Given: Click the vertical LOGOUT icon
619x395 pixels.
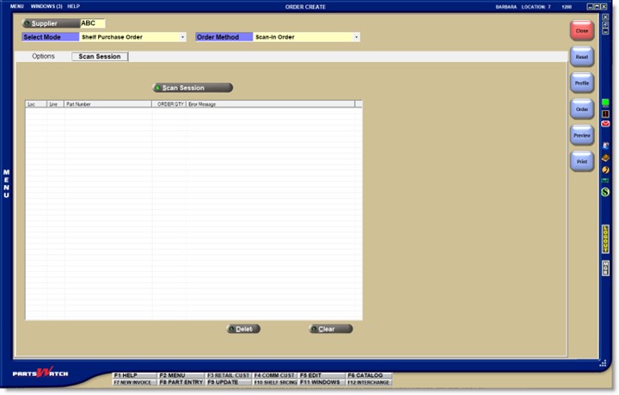Looking at the screenshot, I should pyautogui.click(x=605, y=238).
